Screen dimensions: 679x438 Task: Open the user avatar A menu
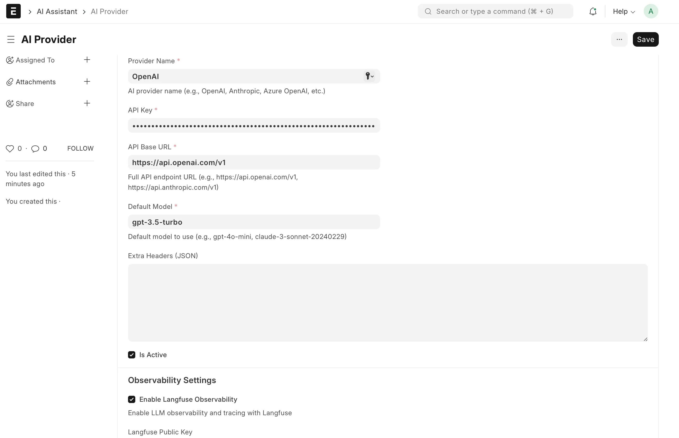pos(650,11)
